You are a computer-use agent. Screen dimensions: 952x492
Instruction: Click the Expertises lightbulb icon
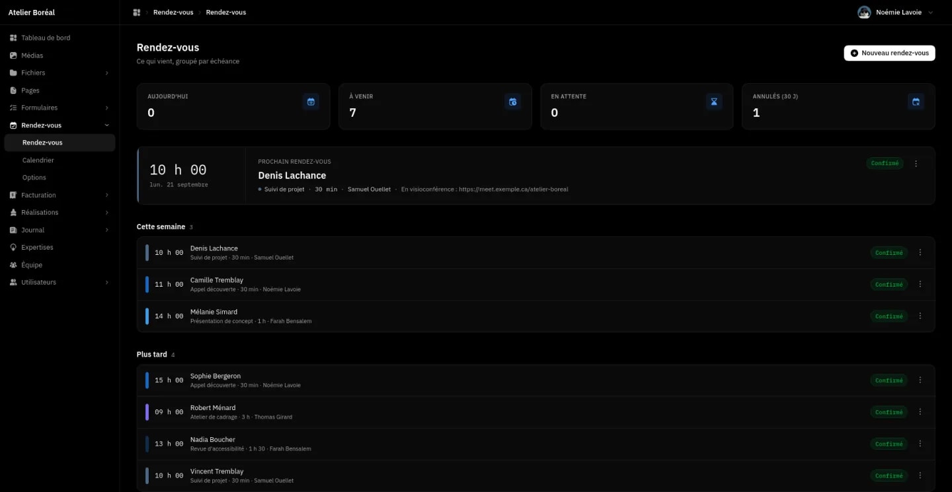click(x=13, y=247)
